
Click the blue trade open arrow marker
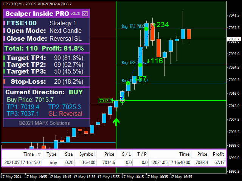coord(121,98)
